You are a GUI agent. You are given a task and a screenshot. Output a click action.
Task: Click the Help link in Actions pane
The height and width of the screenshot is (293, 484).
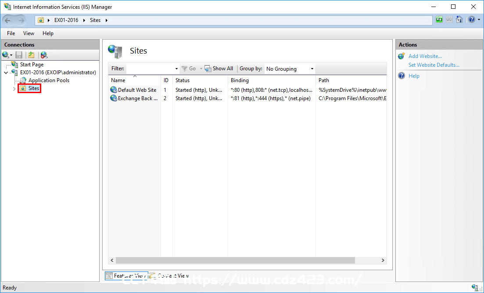(x=414, y=76)
